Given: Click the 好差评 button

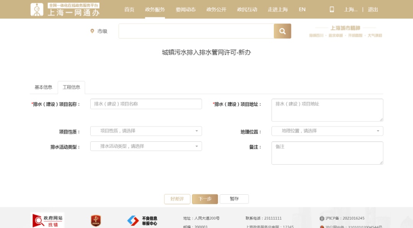Looking at the screenshot, I should (x=177, y=199).
